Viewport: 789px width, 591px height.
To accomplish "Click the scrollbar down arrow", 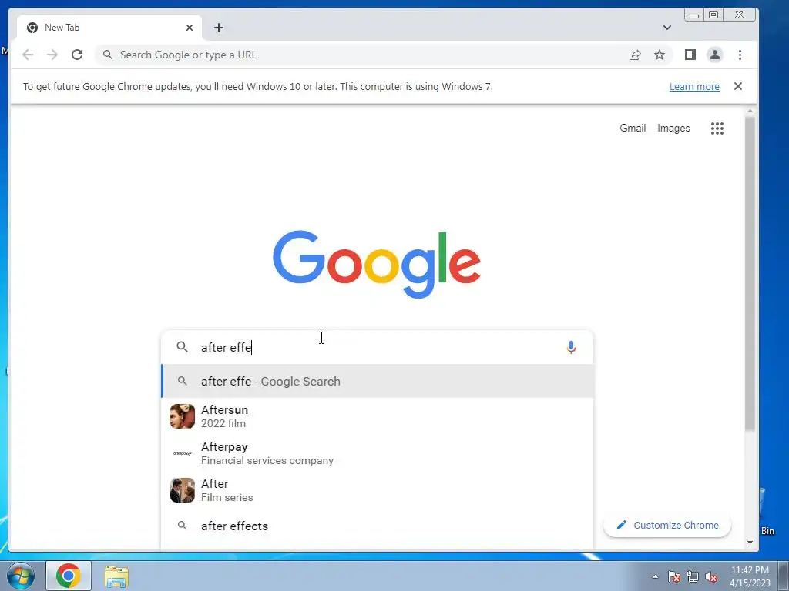I will point(750,543).
